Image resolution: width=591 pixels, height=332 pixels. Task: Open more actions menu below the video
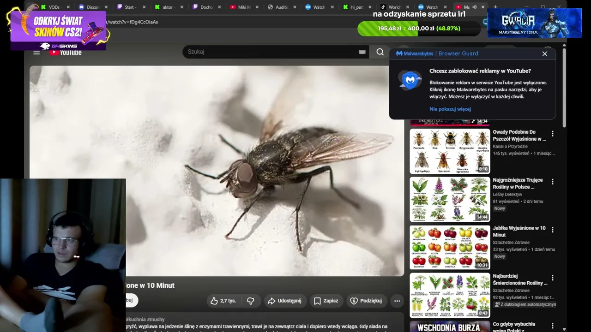[x=397, y=301]
